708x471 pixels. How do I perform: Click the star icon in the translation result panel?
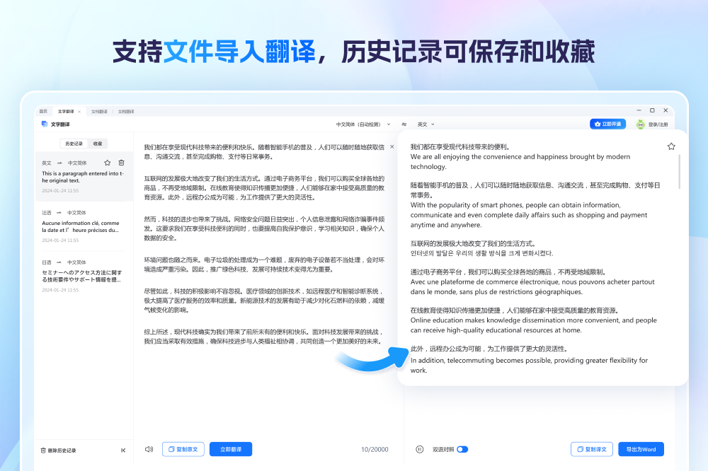click(670, 145)
